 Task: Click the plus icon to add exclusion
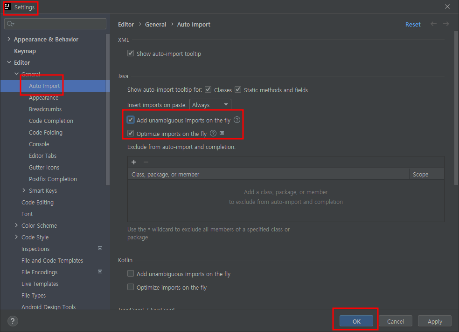click(x=134, y=162)
